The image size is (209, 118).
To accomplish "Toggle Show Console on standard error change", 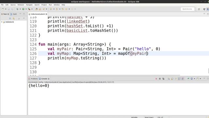I will coord(183,79).
